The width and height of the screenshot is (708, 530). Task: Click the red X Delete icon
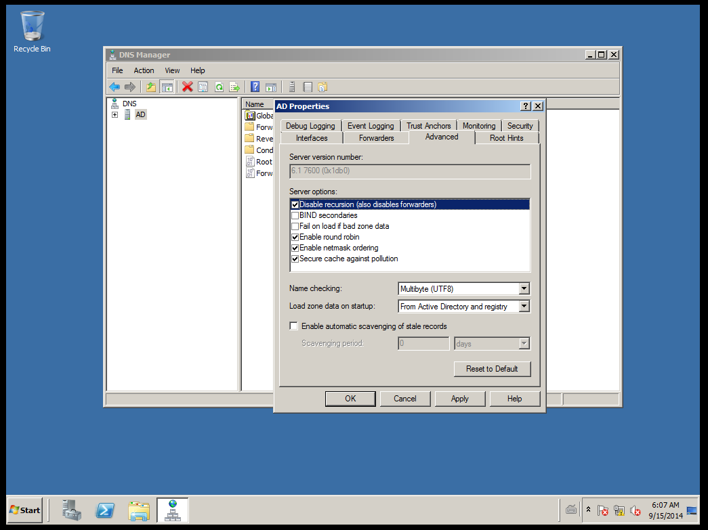click(x=188, y=87)
